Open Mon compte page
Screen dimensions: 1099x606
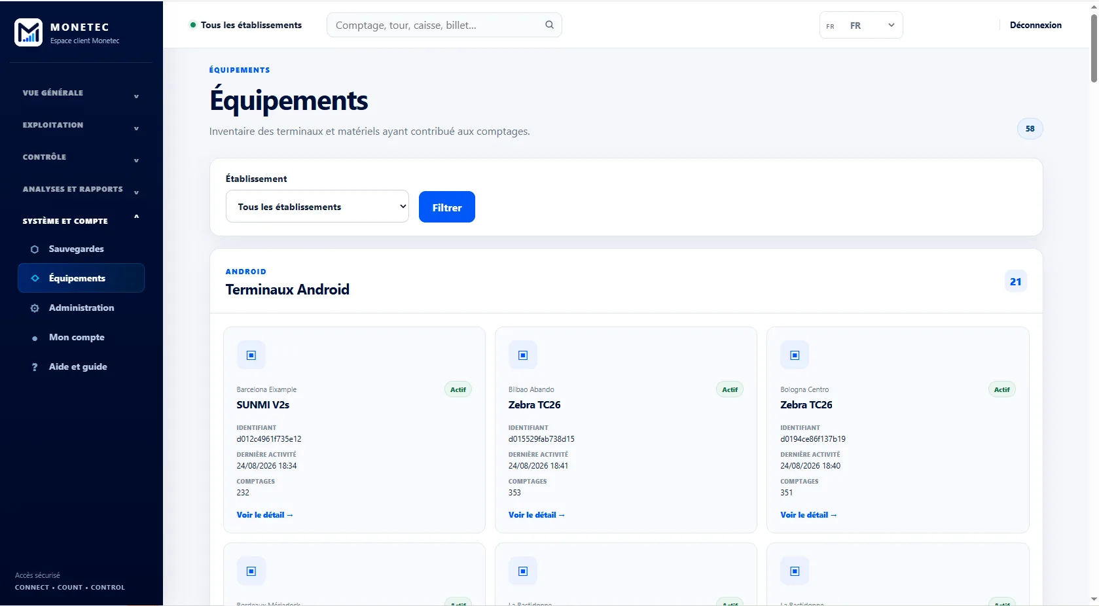point(81,337)
